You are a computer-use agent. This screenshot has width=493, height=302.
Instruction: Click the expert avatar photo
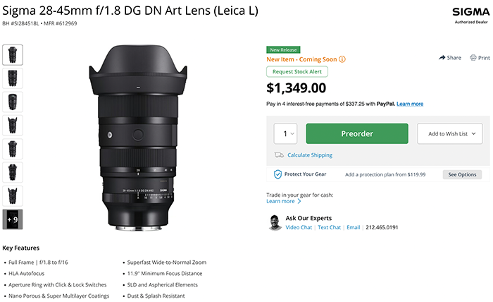pos(275,223)
